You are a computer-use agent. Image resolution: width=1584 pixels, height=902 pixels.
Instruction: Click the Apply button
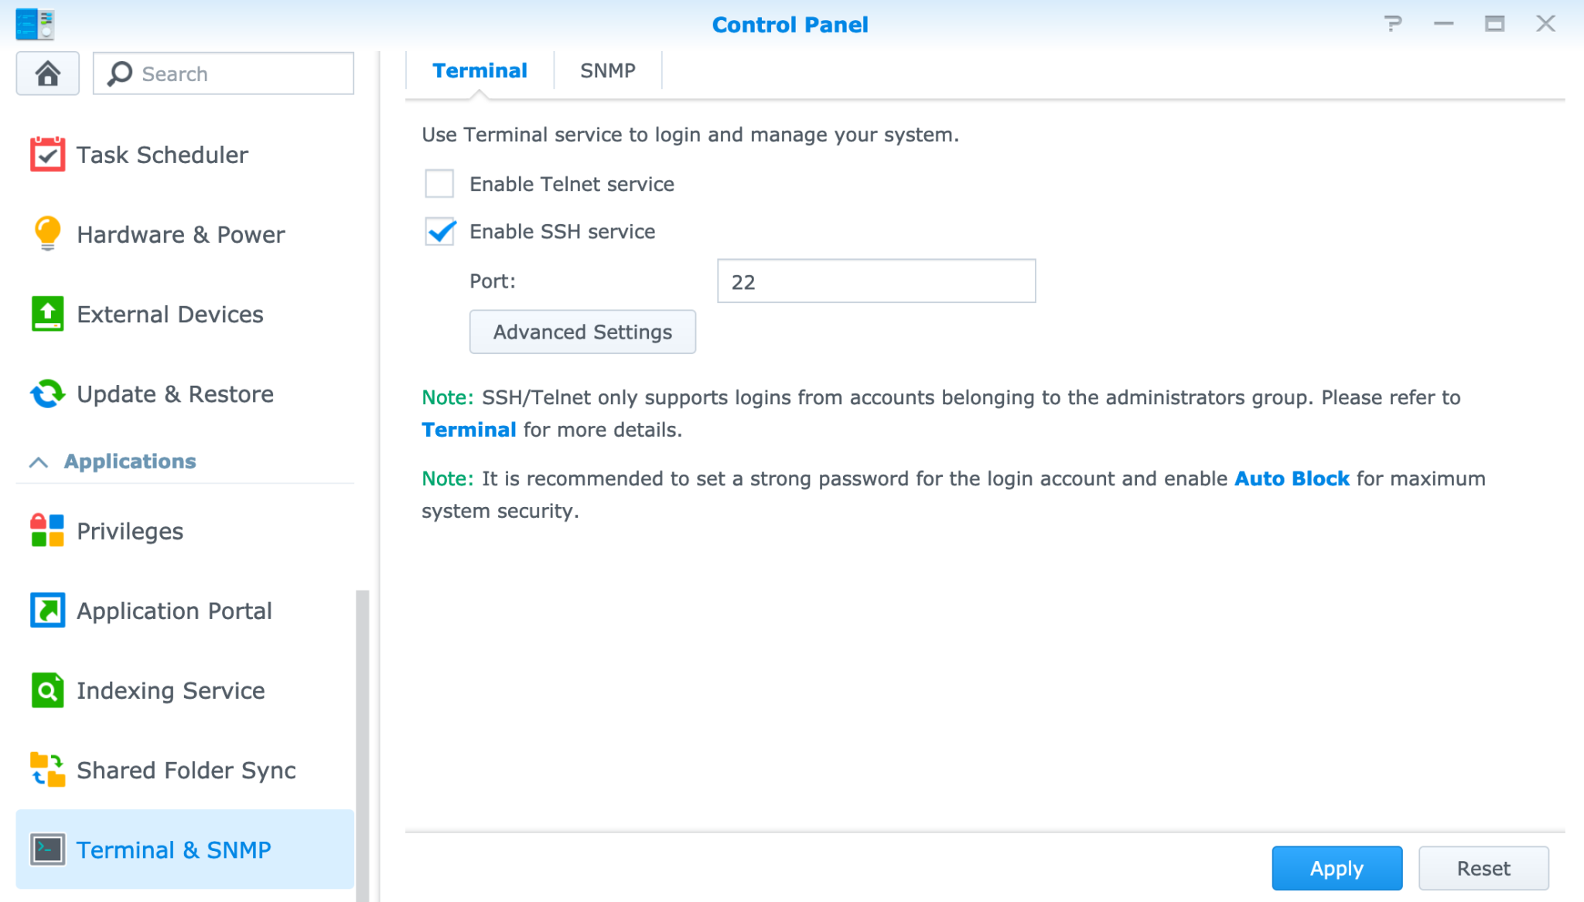tap(1336, 868)
